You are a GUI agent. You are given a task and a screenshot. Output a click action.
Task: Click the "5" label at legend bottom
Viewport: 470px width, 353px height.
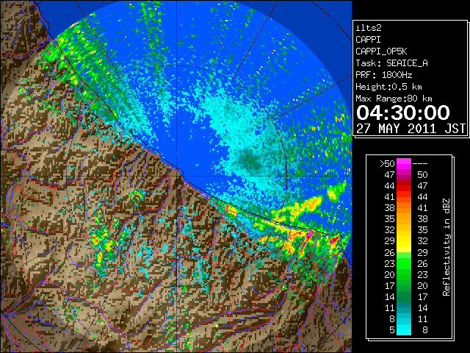(392, 330)
